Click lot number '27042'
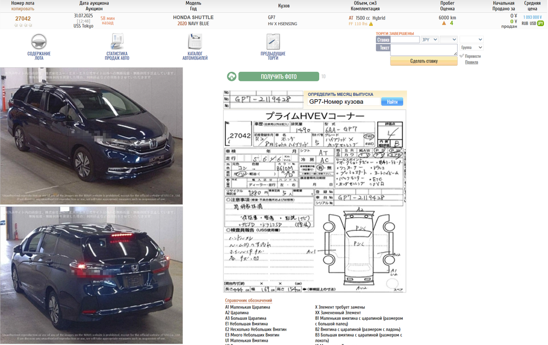 click(x=23, y=18)
